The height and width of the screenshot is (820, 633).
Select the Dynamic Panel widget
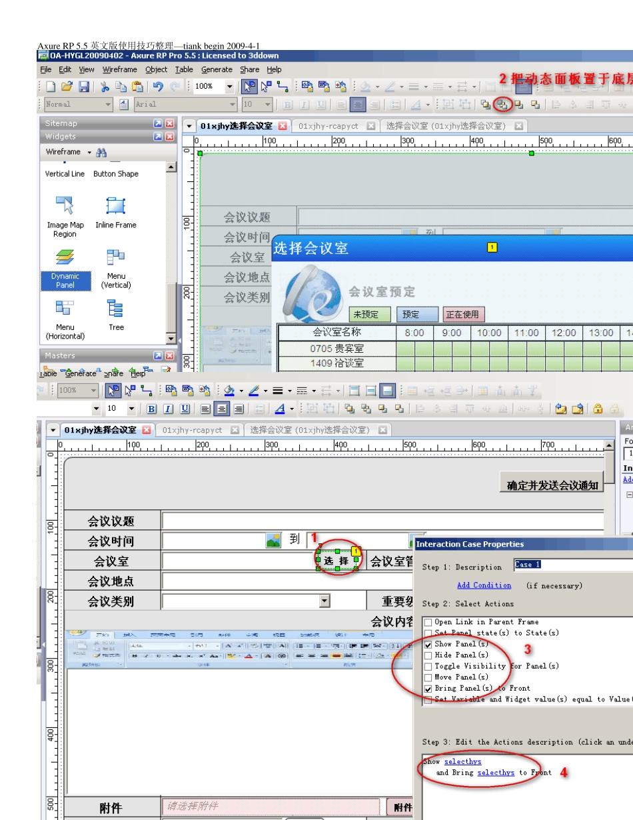pyautogui.click(x=65, y=268)
